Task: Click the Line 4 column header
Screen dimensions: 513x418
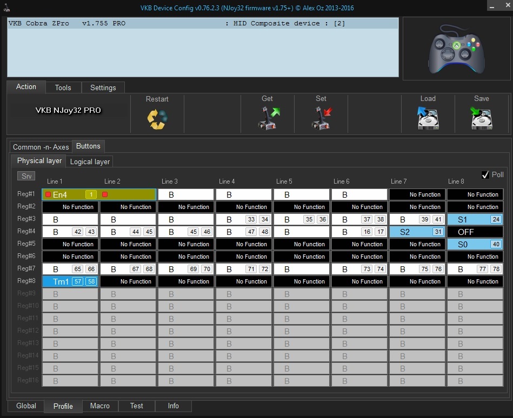Action: (226, 181)
